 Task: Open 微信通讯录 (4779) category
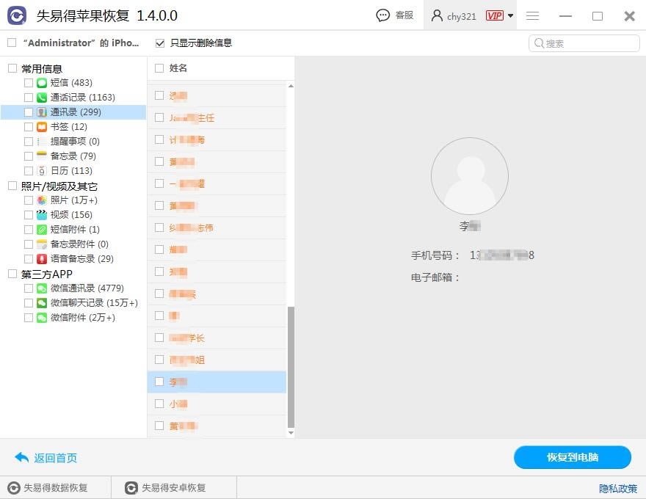[87, 288]
